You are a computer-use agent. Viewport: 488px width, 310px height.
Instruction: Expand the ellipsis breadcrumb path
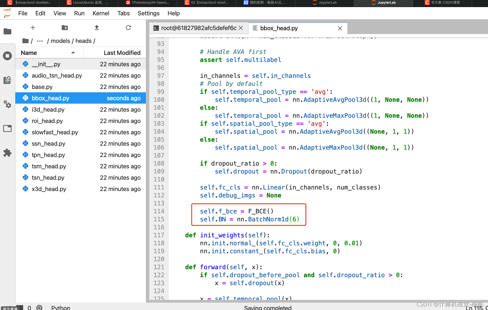(40, 41)
